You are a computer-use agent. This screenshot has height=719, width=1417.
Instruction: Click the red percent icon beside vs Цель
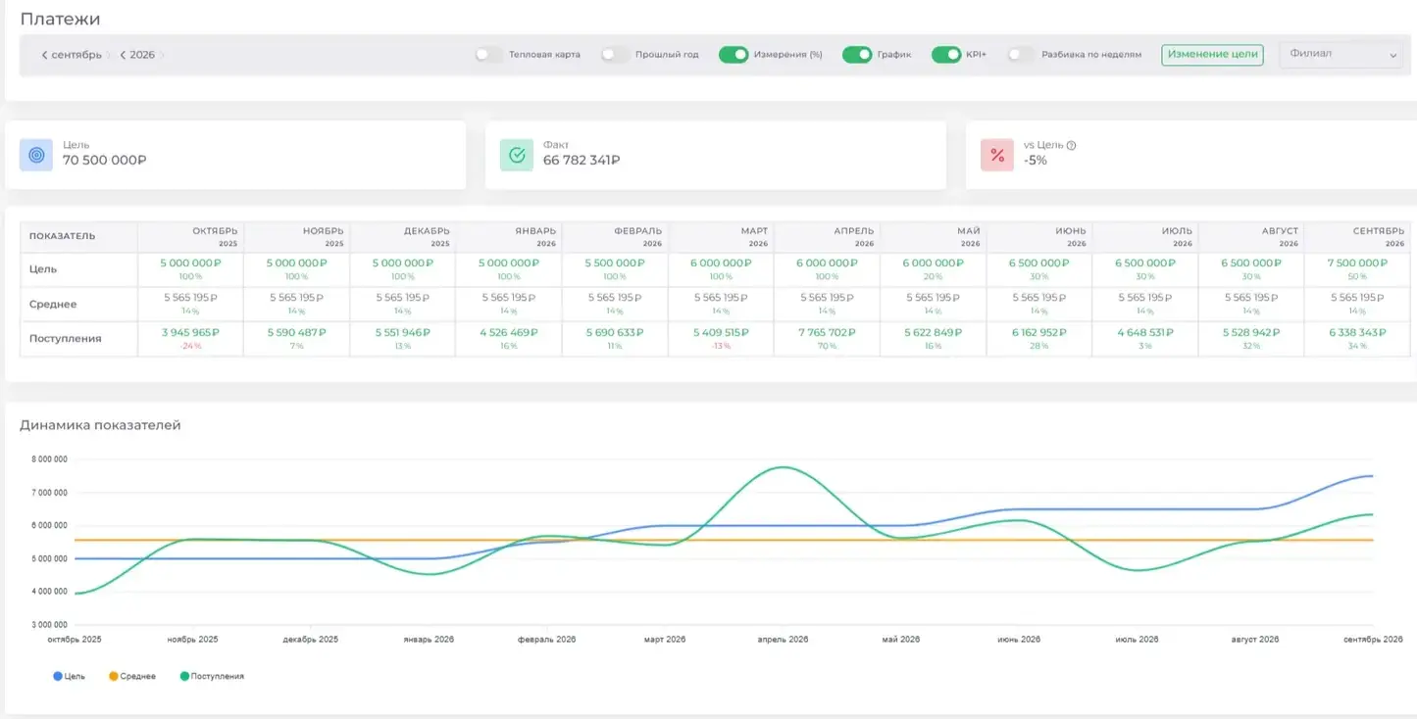997,155
